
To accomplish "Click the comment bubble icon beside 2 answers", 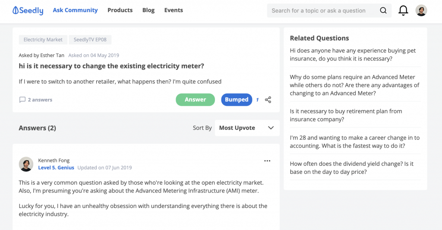I will [22, 100].
